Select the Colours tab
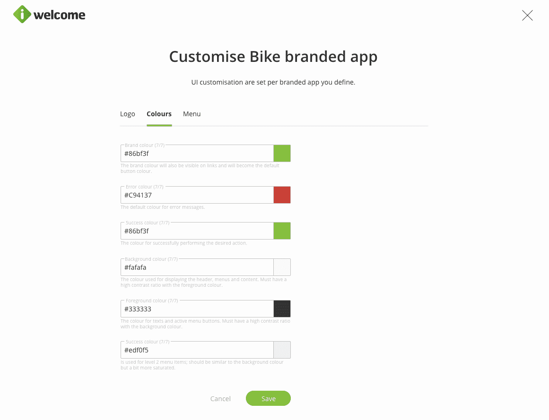549x420 pixels. click(159, 114)
